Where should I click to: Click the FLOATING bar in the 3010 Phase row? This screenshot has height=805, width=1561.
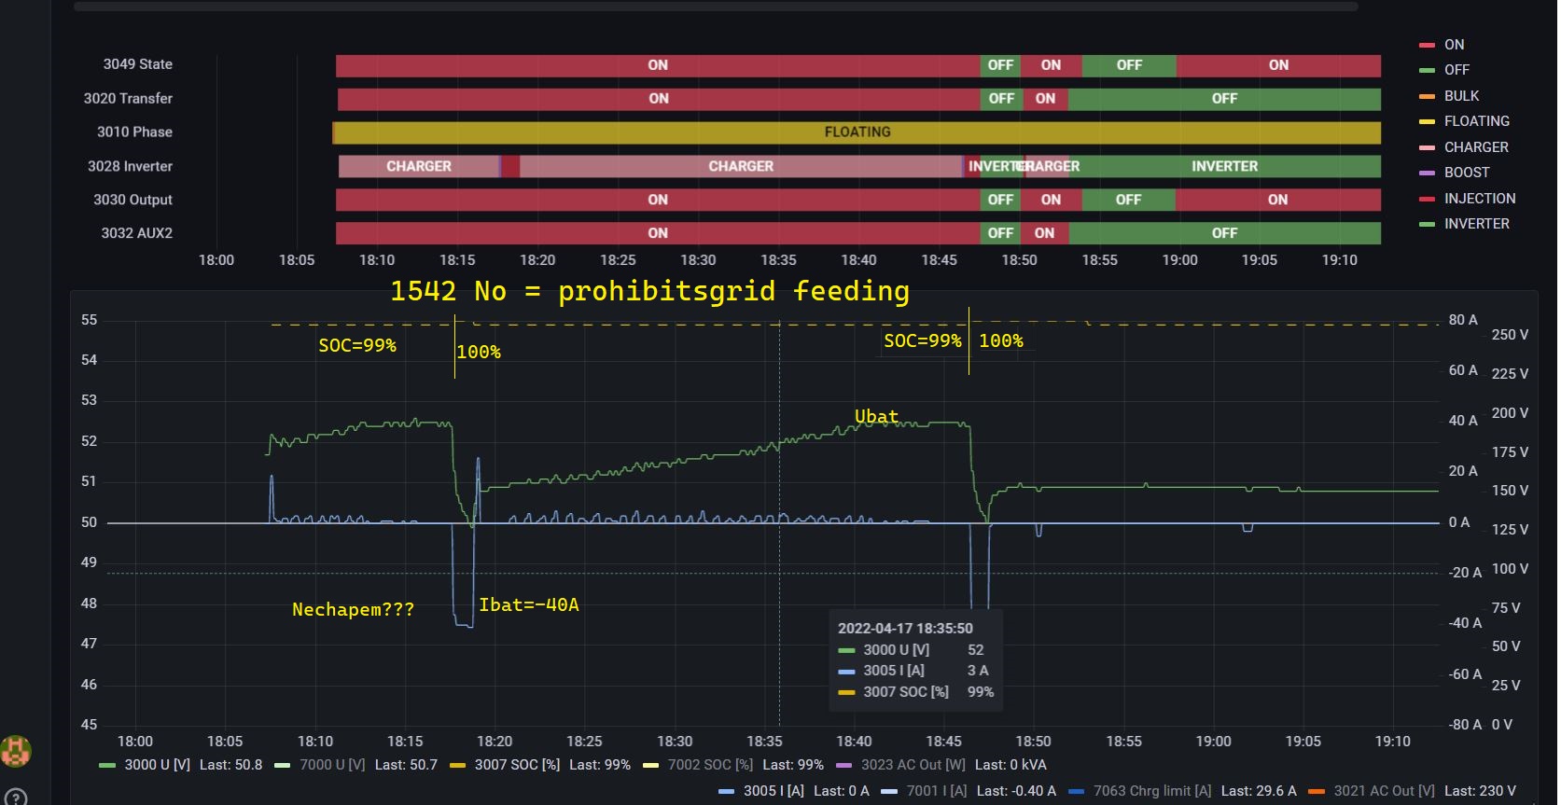pyautogui.click(x=857, y=132)
